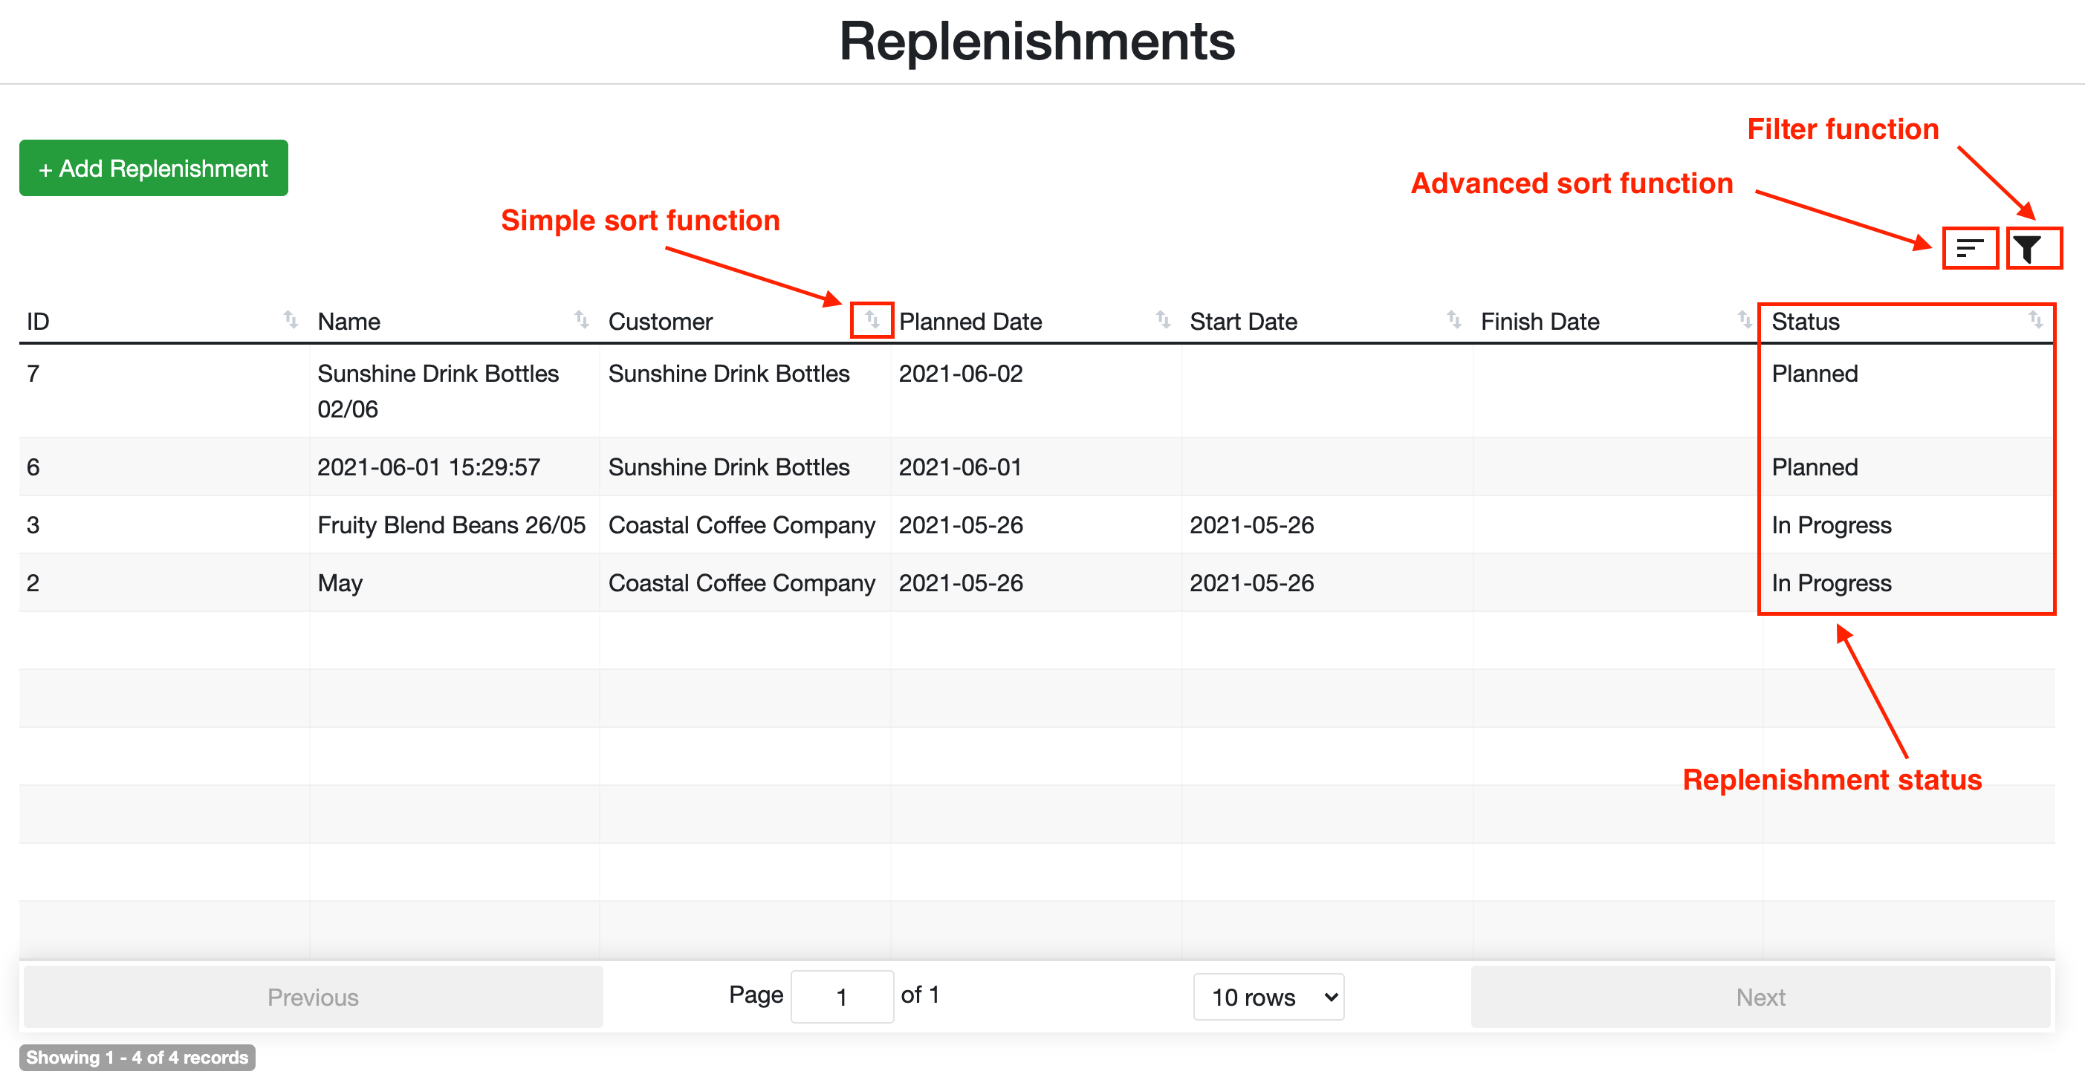
Task: Open the advanced sort function icon
Action: click(1969, 249)
